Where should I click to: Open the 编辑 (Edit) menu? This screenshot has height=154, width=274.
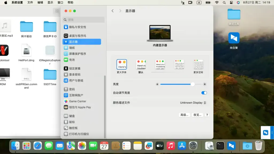(40, 2)
